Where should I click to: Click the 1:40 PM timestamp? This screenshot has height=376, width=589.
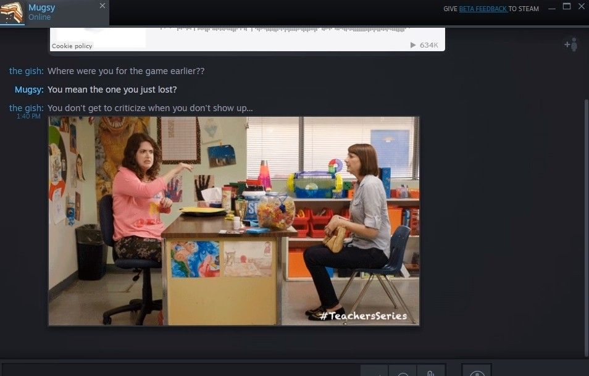pos(28,117)
